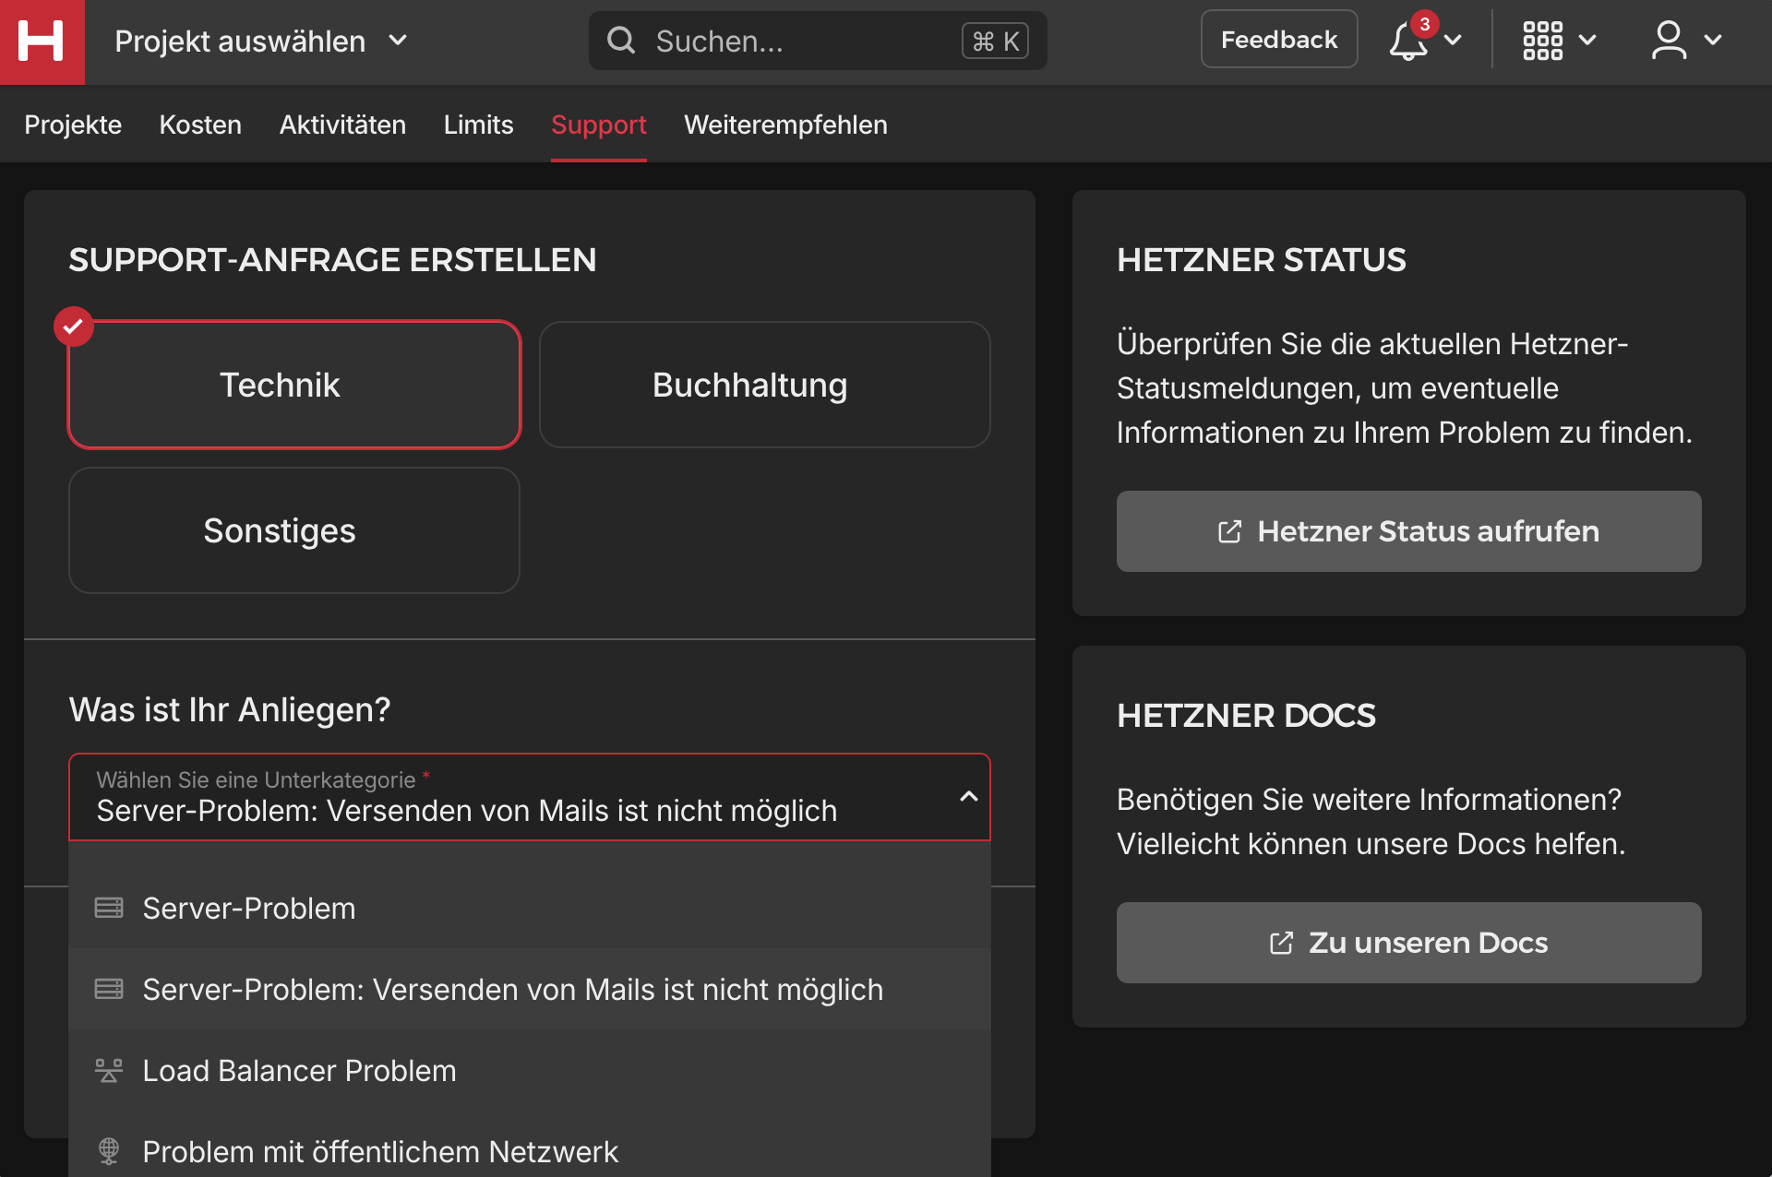The image size is (1772, 1177).
Task: Open the account menu chevron
Action: [1714, 40]
